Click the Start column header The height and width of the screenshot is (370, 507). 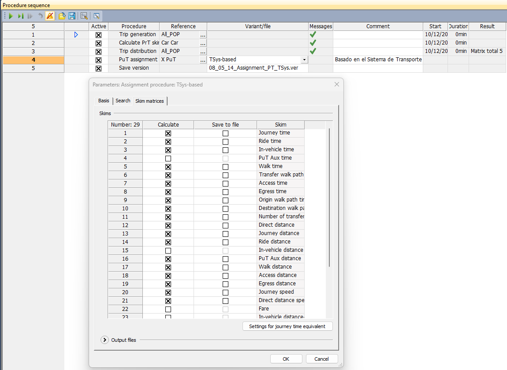[435, 26]
